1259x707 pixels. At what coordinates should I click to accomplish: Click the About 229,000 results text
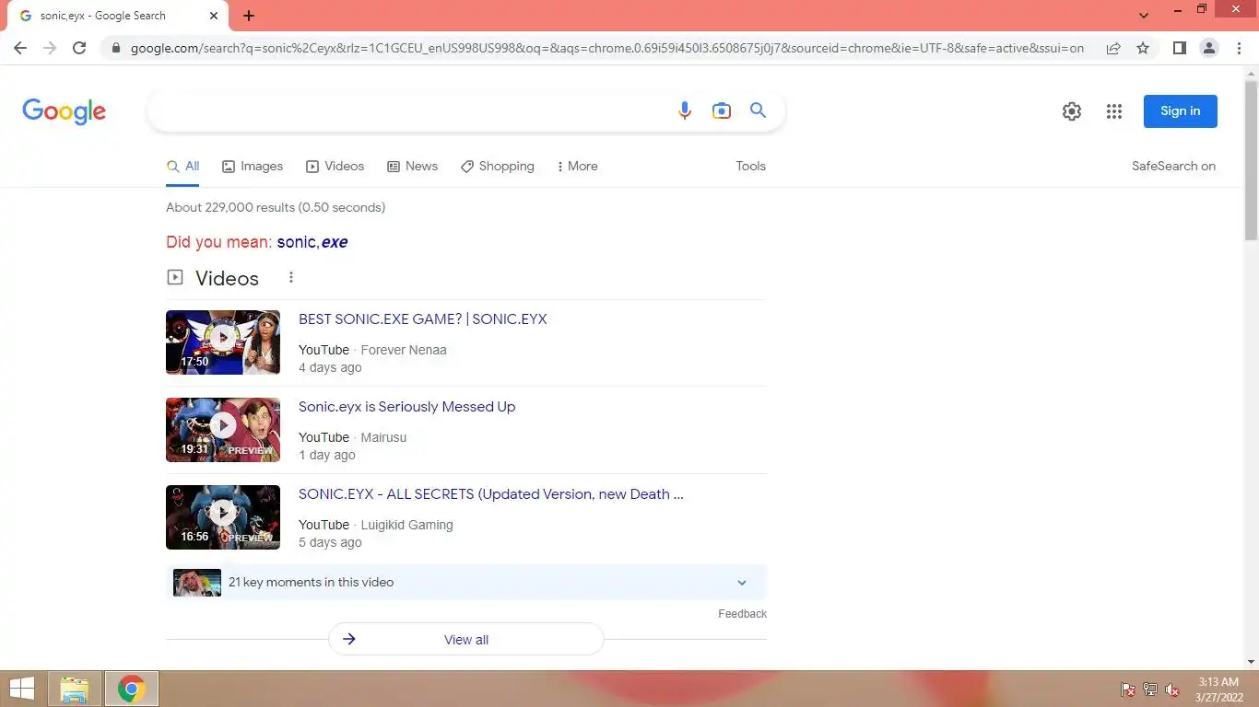tap(276, 207)
